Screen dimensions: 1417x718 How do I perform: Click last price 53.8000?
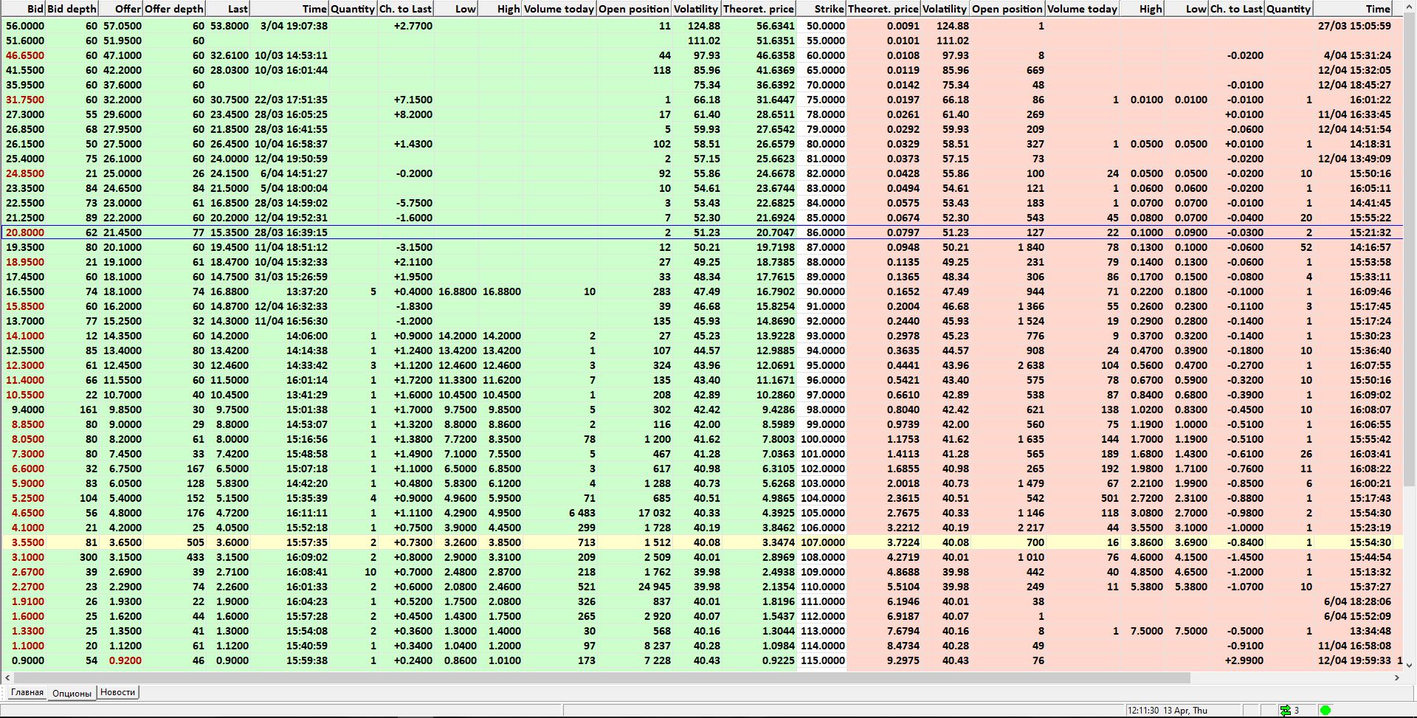(x=230, y=26)
